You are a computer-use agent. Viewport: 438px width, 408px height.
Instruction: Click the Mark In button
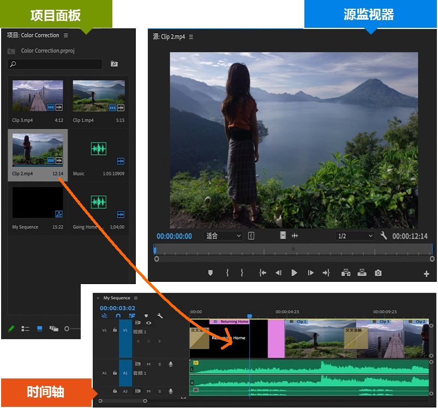pyautogui.click(x=227, y=273)
